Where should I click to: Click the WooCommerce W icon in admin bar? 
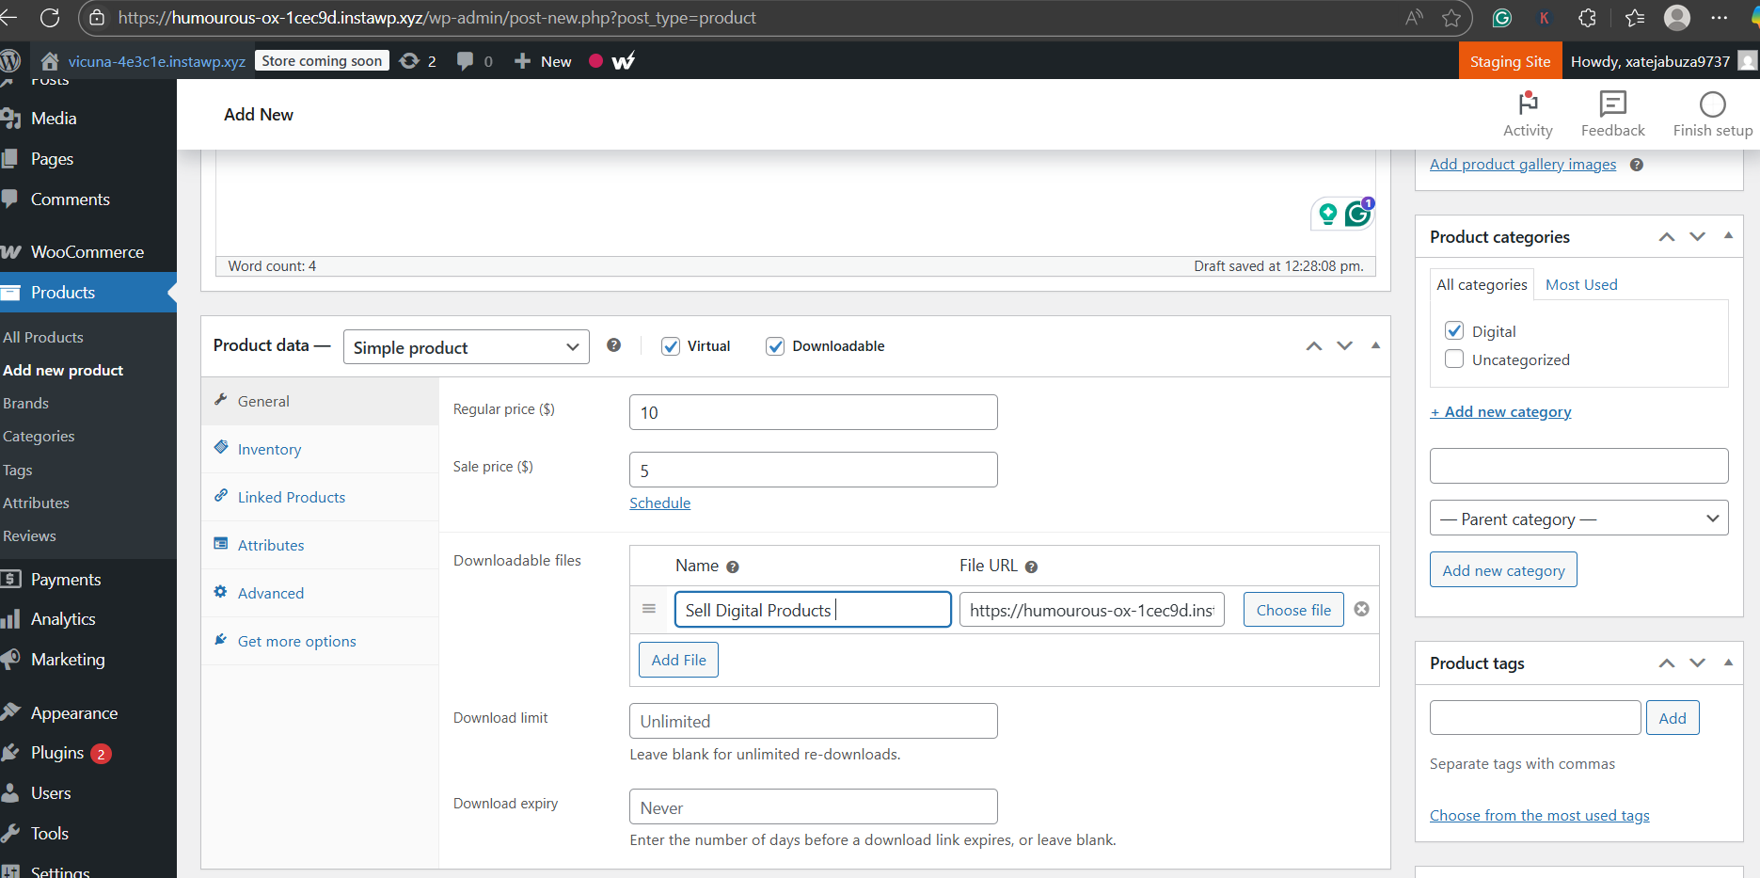(x=624, y=61)
